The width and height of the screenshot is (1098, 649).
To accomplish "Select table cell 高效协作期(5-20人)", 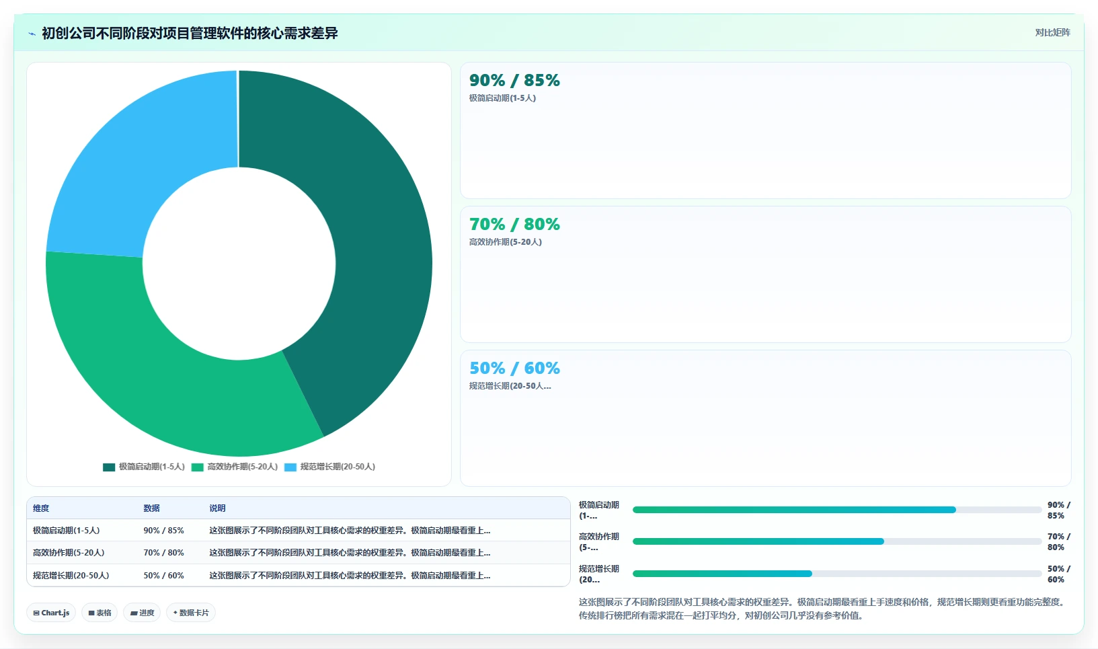I will coord(69,553).
